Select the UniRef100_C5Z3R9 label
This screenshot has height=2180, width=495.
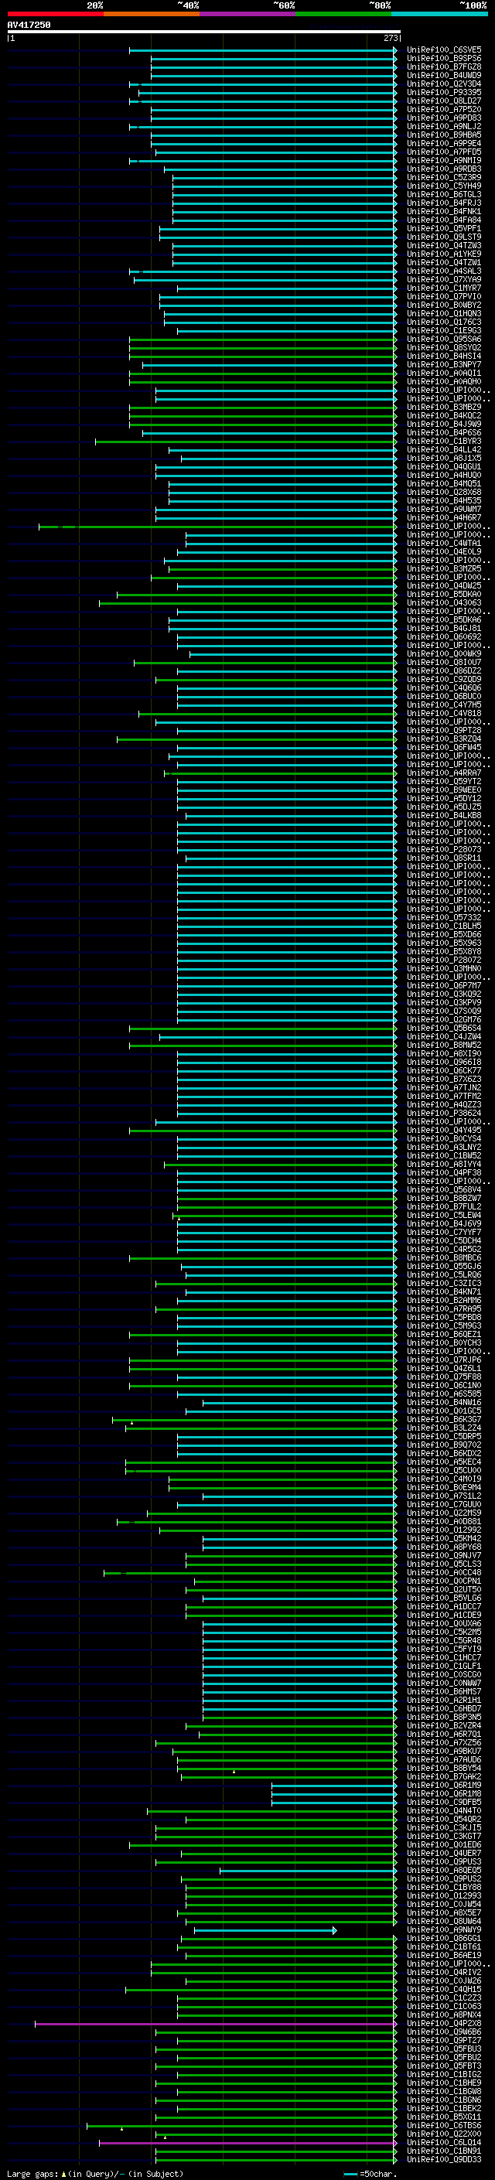click(444, 178)
